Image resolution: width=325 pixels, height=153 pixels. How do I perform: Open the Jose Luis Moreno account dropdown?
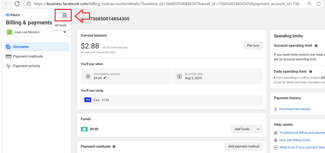(36, 32)
